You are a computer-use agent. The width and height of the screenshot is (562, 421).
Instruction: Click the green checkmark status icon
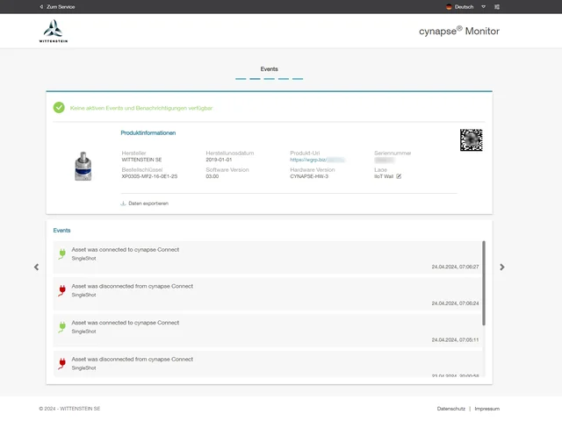coord(59,108)
